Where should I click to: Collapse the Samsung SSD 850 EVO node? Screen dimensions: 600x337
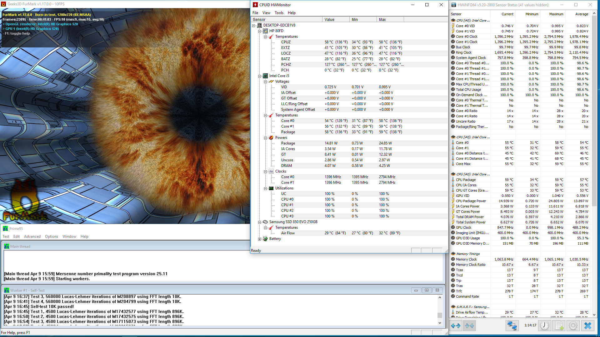(259, 222)
